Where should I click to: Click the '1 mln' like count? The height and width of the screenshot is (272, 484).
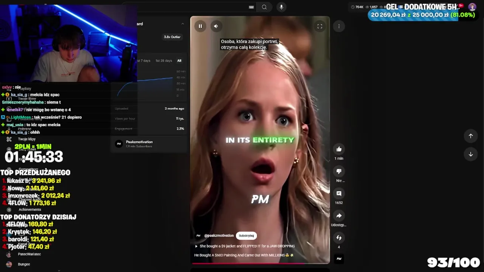(x=339, y=159)
